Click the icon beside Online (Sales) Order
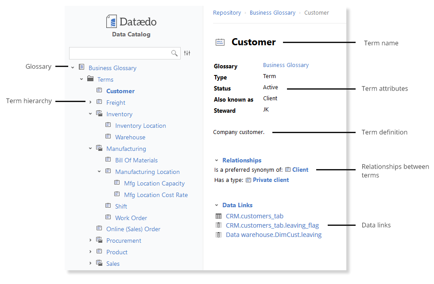 [x=99, y=228]
